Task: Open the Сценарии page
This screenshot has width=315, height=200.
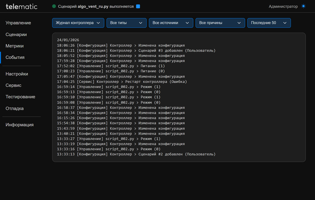Action: click(x=16, y=35)
